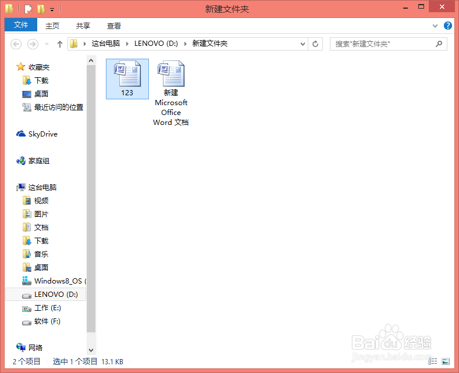Open the 视频 folder
This screenshot has width=459, height=373.
pyautogui.click(x=35, y=201)
